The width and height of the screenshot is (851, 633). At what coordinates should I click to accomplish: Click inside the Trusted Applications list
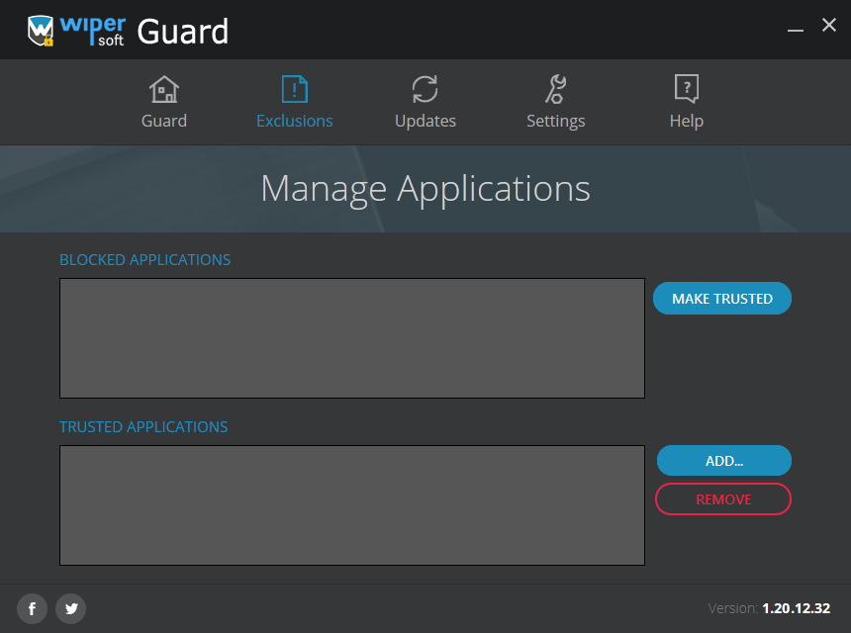tap(352, 505)
